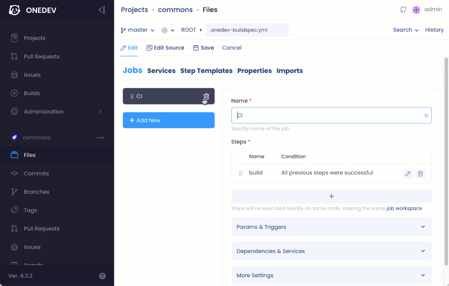This screenshot has width=449, height=286.
Task: Open the GitHub-style cat icon in header
Action: point(403,10)
